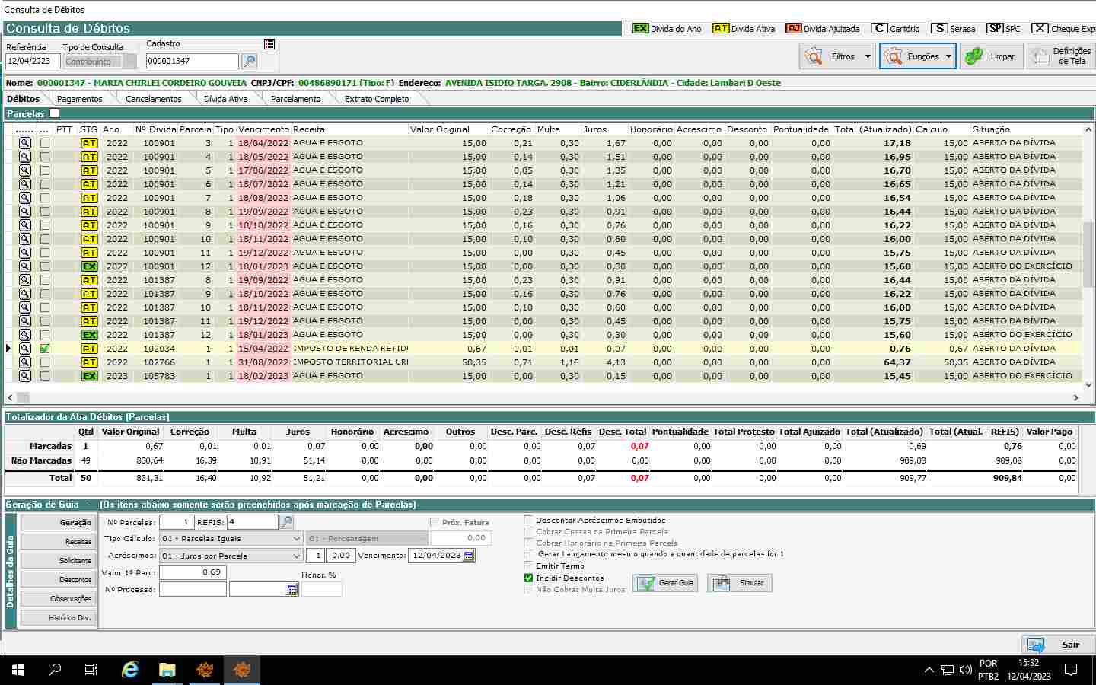The width and height of the screenshot is (1096, 685).
Task: Enable Descontar Acréscimos Embutidos option
Action: point(528,521)
